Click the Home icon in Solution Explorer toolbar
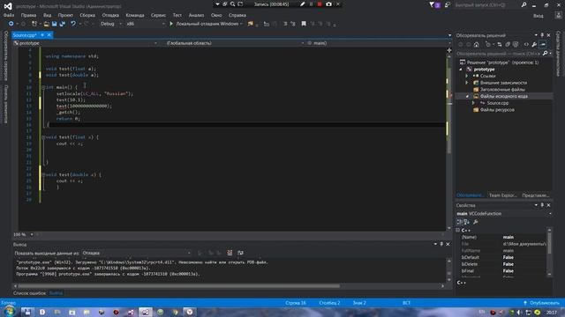 coord(477,44)
